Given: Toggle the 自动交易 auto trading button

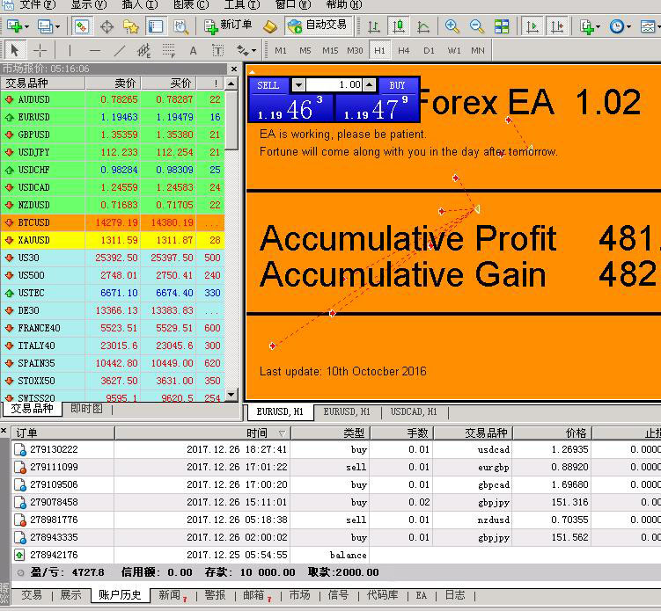Looking at the screenshot, I should pos(319,25).
